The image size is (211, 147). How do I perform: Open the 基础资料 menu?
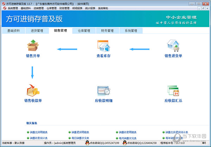pyautogui.click(x=26, y=8)
